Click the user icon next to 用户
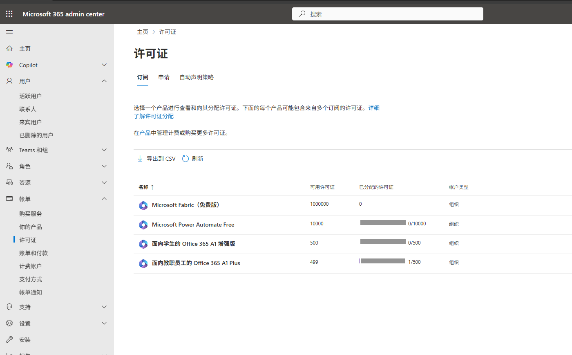572x355 pixels. click(x=9, y=81)
